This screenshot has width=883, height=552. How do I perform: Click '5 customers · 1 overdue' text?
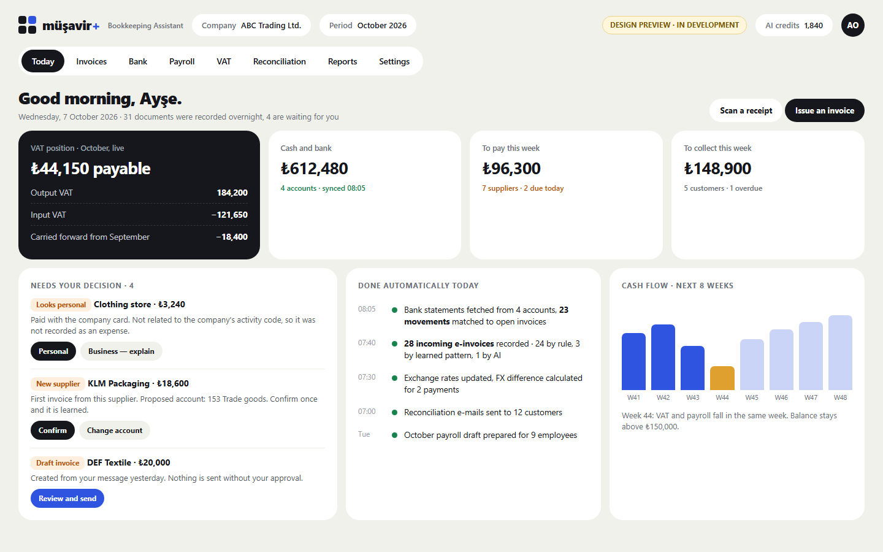[x=723, y=188]
